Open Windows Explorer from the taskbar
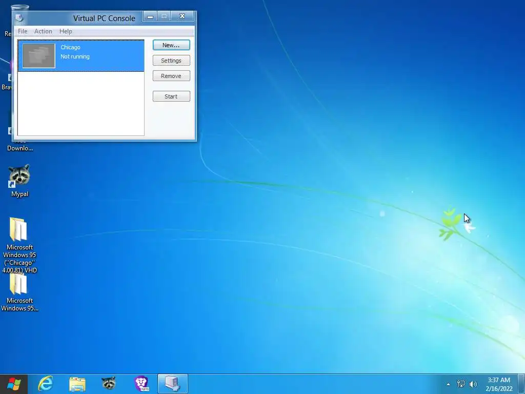The width and height of the screenshot is (525, 394). coord(77,384)
